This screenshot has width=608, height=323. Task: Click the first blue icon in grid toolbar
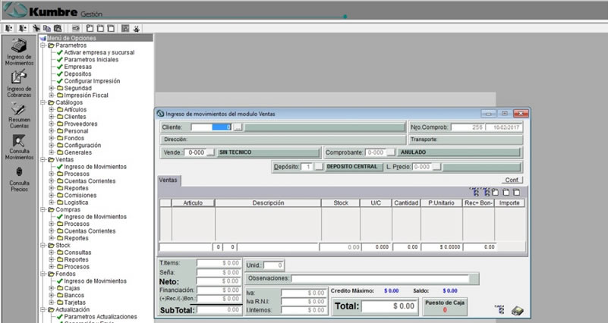(474, 192)
